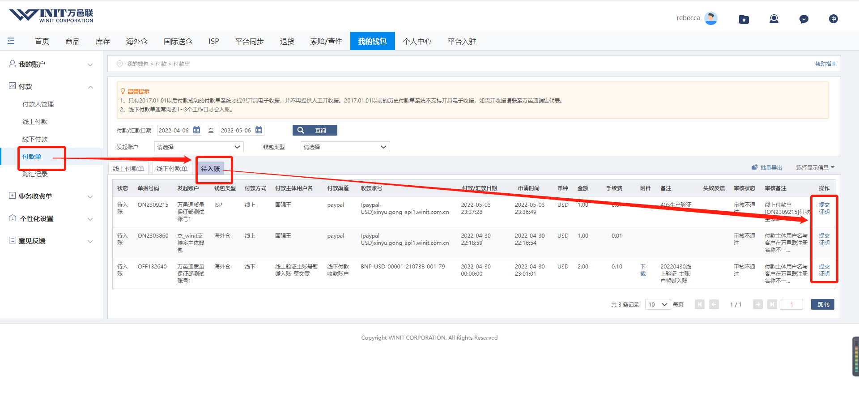Image resolution: width=859 pixels, height=409 pixels.
Task: Open the 我的钱包 menu
Action: (x=372, y=41)
